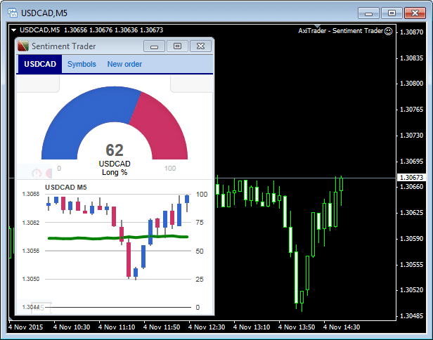This screenshot has width=433, height=340.
Task: Click the smiley face expert advisor icon
Action: click(x=388, y=31)
